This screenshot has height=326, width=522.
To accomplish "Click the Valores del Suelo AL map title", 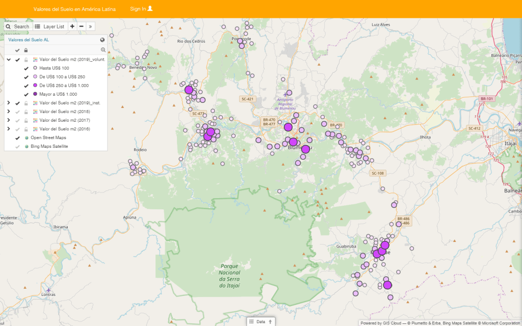I will click(29, 40).
